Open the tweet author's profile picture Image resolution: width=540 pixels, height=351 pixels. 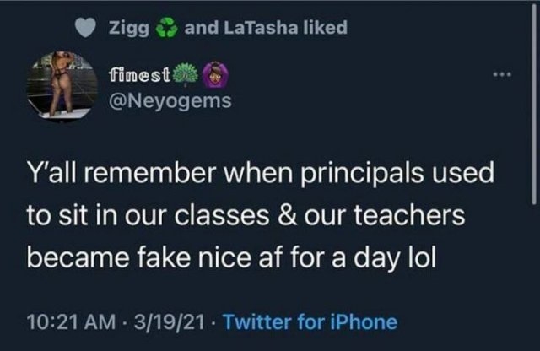[60, 87]
